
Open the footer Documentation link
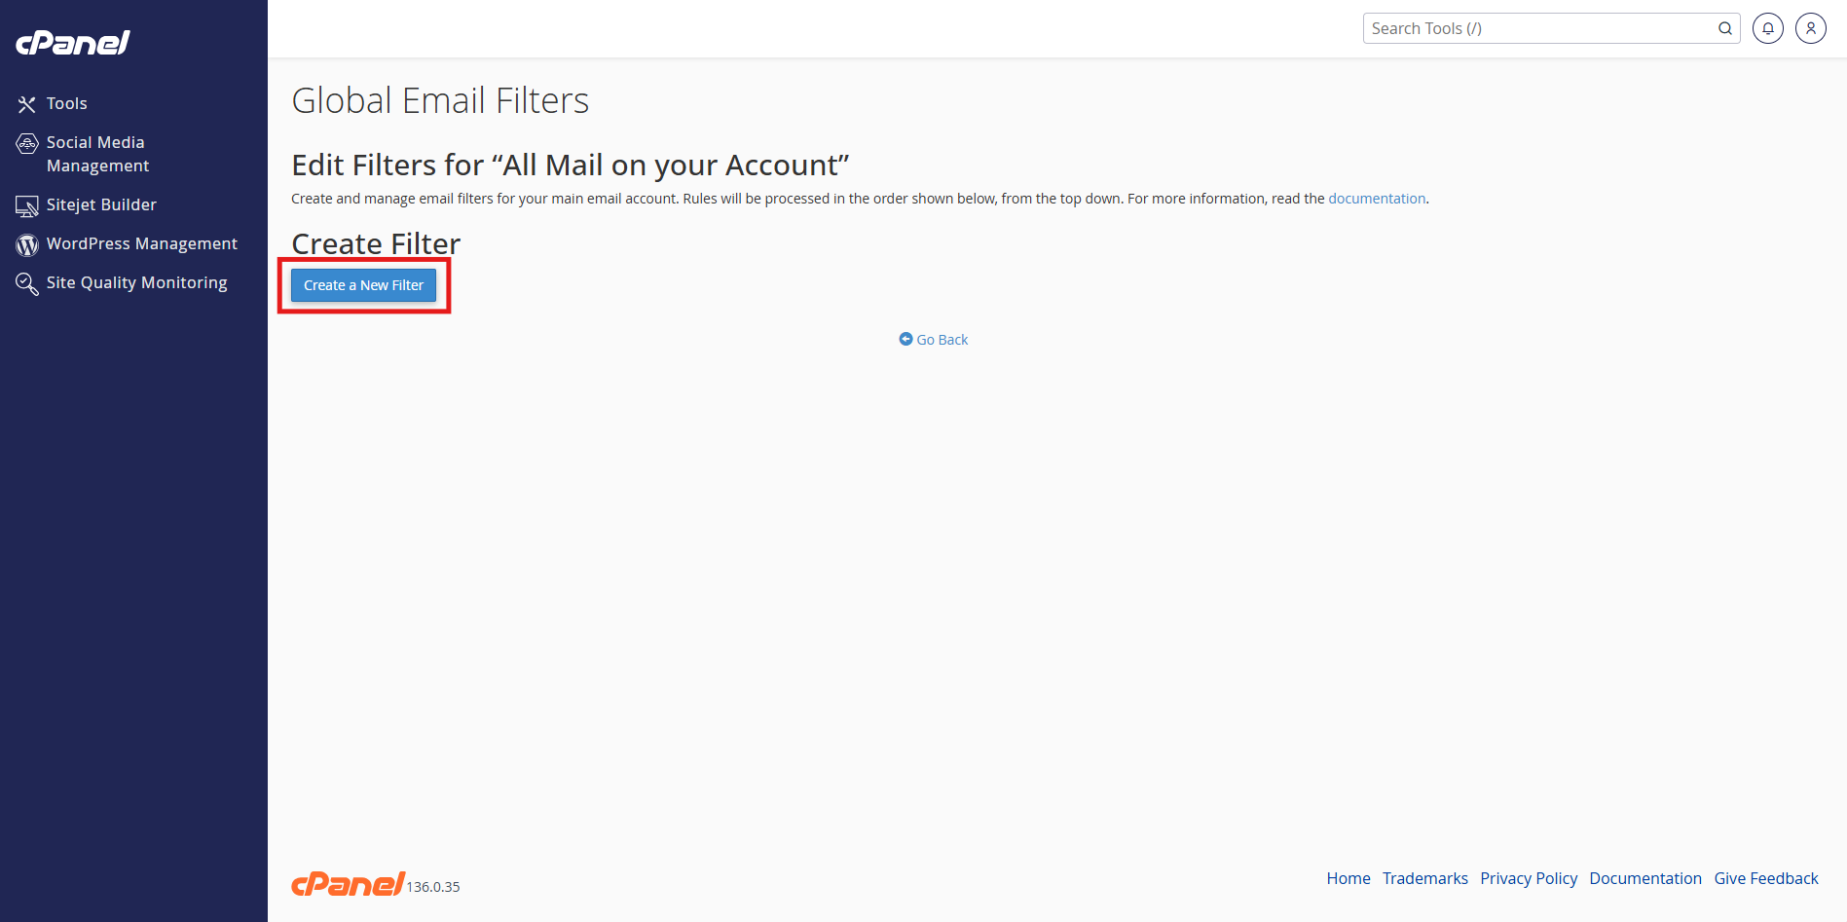click(1645, 878)
